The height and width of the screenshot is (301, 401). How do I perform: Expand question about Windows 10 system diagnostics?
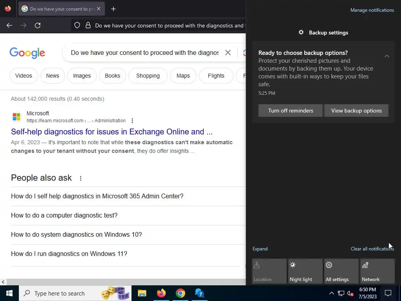click(128, 235)
